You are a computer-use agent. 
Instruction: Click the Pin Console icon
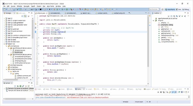(179, 92)
